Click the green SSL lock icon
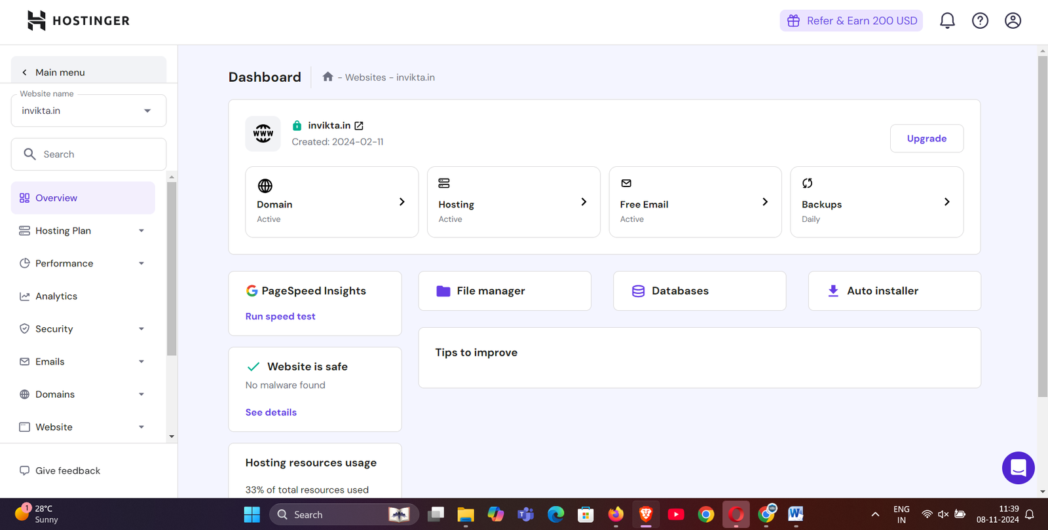 click(x=297, y=126)
